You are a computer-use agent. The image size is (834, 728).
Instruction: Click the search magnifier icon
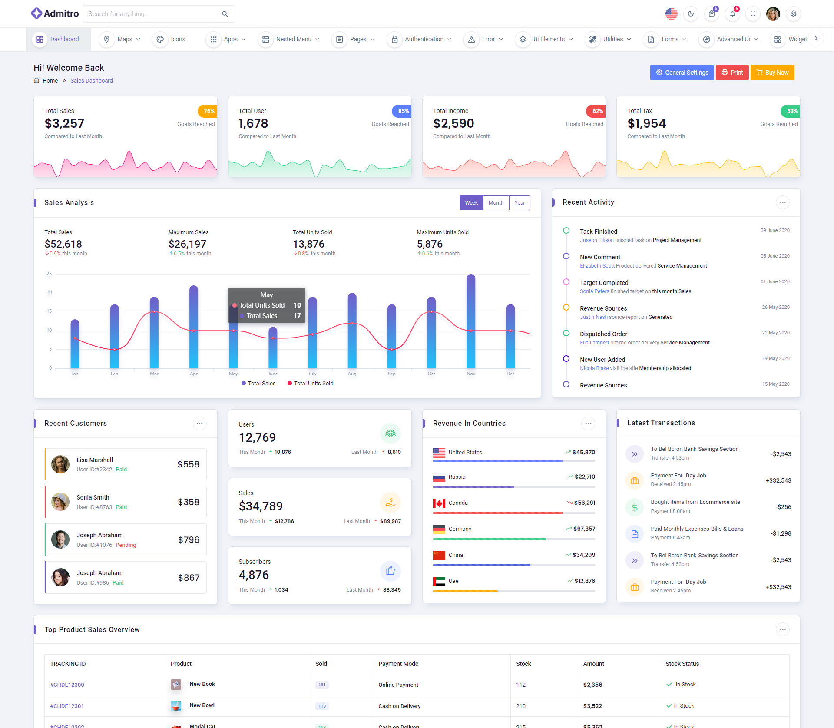point(225,14)
